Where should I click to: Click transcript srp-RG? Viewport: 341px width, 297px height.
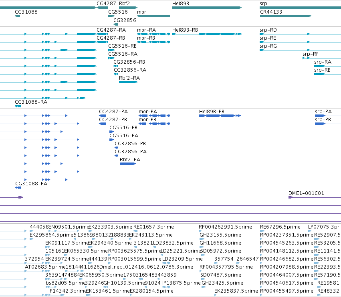268,46
